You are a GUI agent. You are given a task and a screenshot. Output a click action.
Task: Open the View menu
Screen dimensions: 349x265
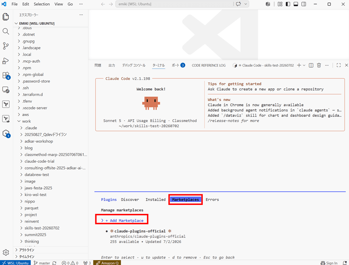pyautogui.click(x=59, y=4)
